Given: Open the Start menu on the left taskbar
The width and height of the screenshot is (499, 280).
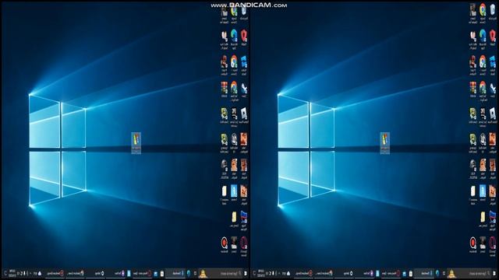Looking at the screenshot, I should click(246, 273).
